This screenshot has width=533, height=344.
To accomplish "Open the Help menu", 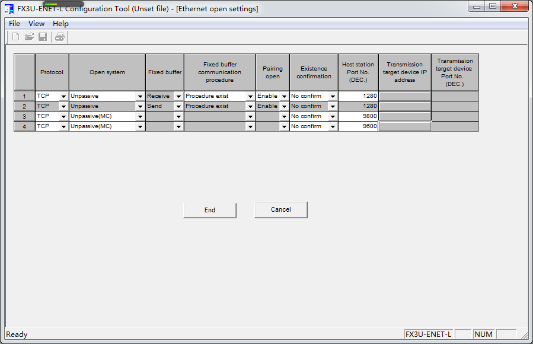I will pyautogui.click(x=60, y=24).
